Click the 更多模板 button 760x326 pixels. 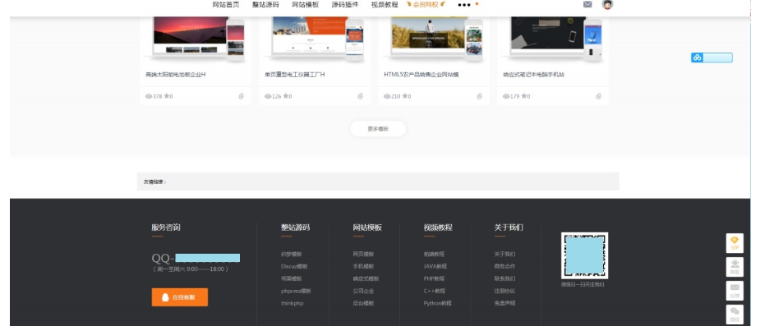[x=378, y=129]
